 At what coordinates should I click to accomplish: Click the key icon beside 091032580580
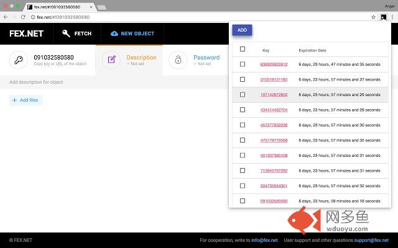click(x=18, y=60)
